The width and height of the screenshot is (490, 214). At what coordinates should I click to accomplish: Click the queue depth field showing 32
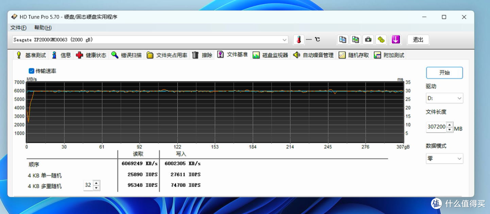(x=88, y=185)
